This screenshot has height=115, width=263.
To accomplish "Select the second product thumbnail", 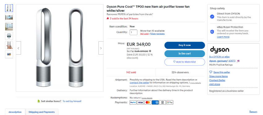I will point(9,17).
